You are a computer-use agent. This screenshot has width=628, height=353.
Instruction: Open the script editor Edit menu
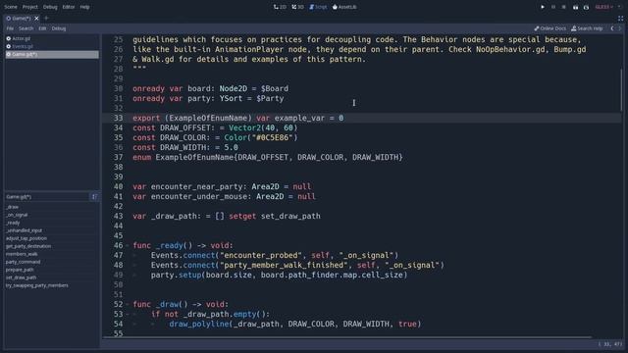[42, 28]
